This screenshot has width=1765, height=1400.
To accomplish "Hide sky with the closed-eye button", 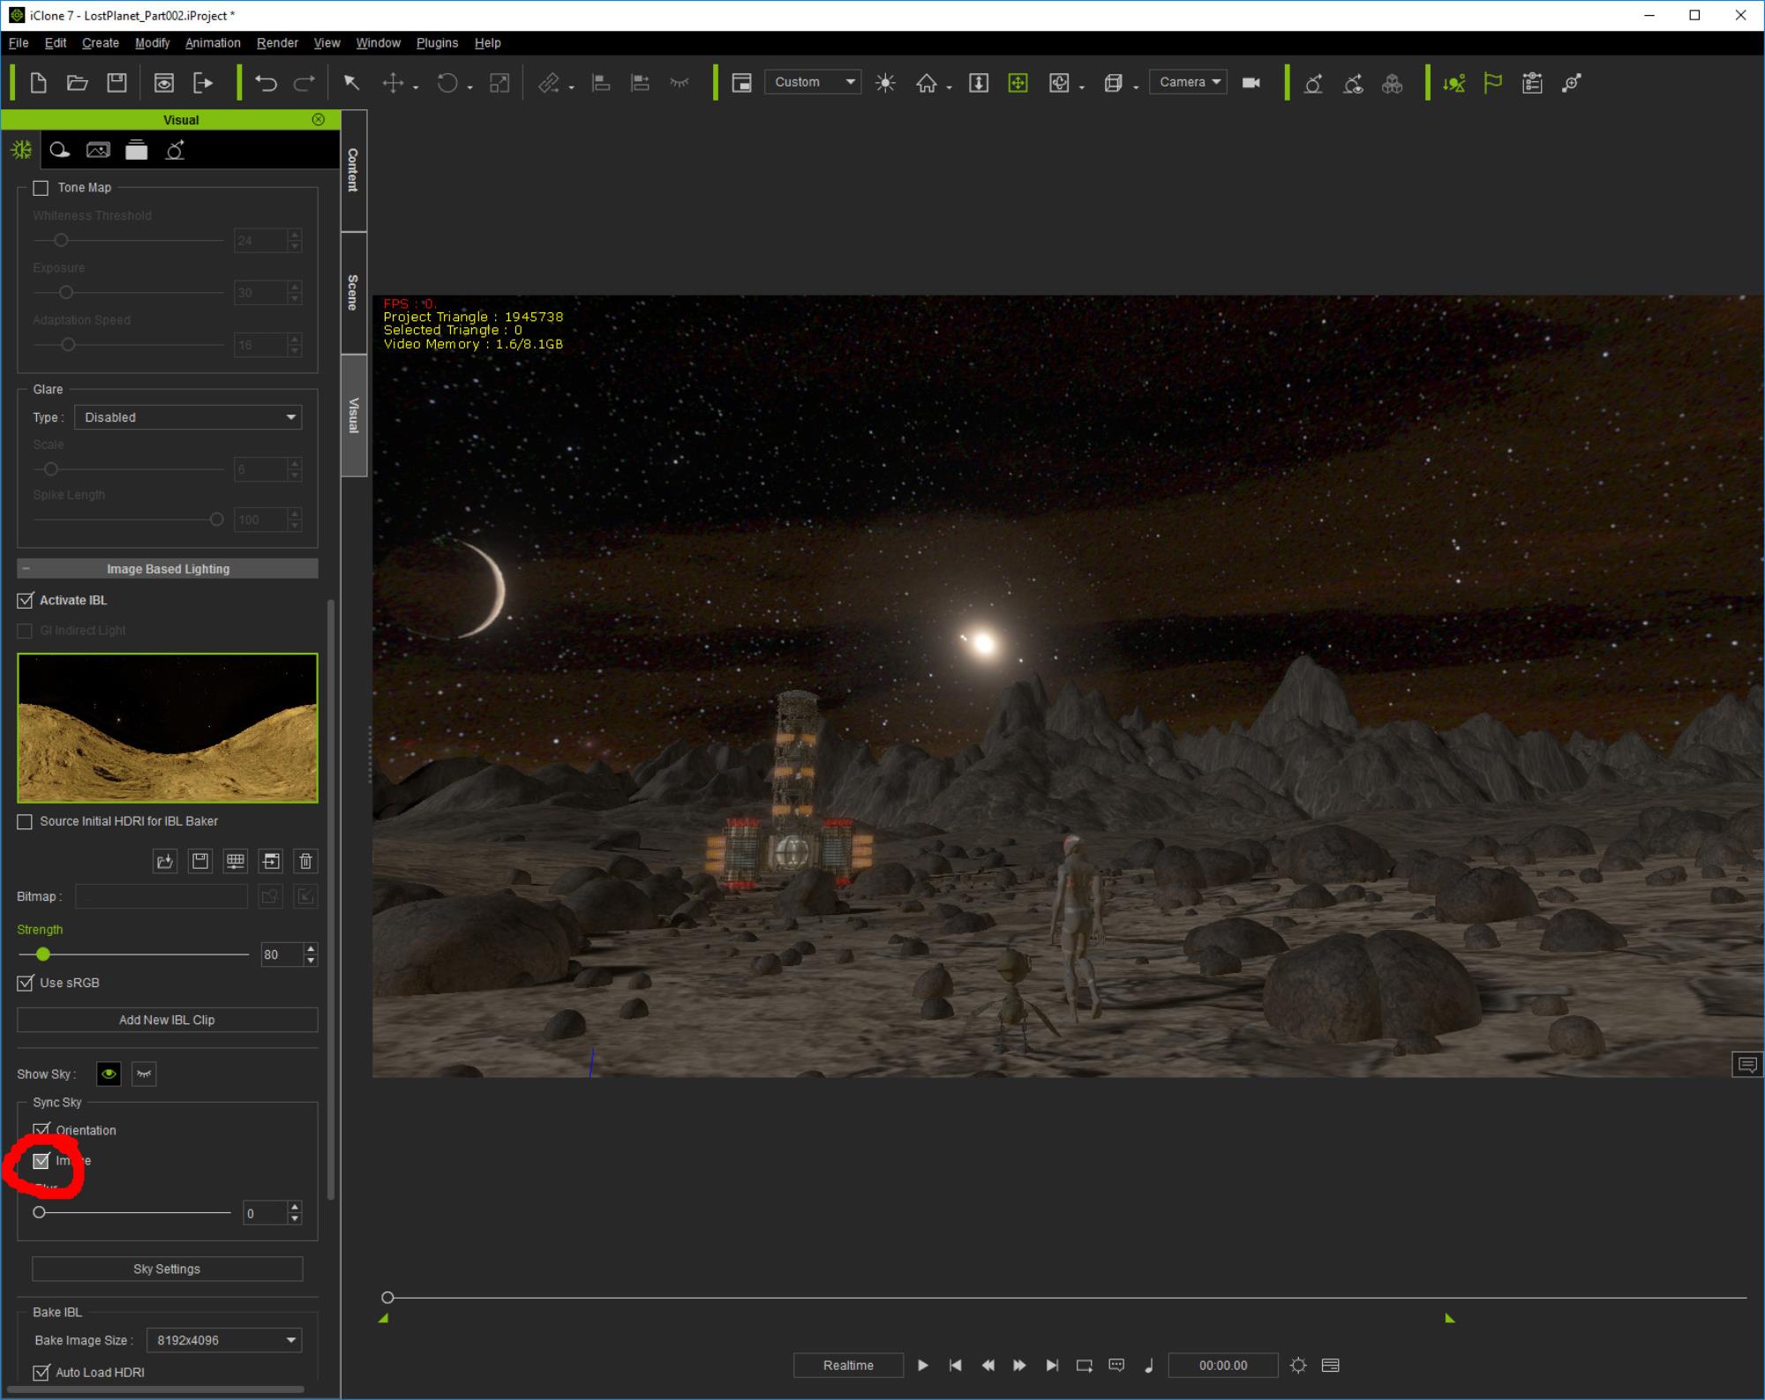I will pyautogui.click(x=144, y=1074).
